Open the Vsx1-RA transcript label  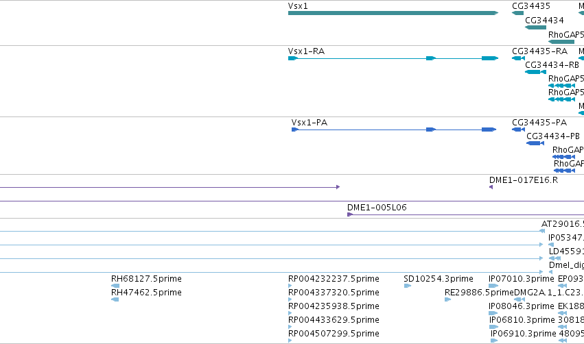(306, 51)
